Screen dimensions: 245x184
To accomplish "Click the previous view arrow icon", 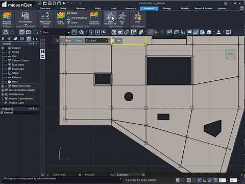I will tap(104, 32).
